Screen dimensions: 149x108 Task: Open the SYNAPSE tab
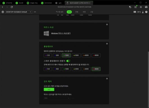point(7,3)
